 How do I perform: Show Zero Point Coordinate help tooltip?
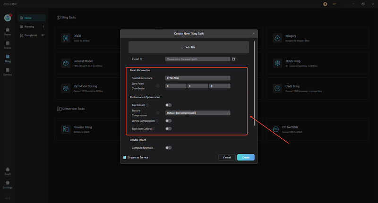pyautogui.click(x=158, y=86)
